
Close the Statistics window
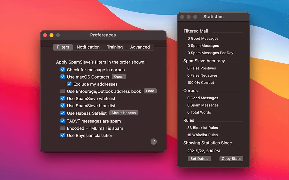tap(182, 17)
